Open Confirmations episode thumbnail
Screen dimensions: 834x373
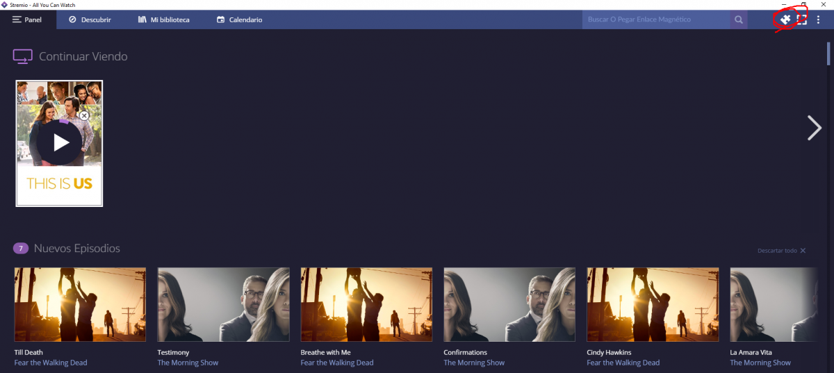click(x=509, y=304)
